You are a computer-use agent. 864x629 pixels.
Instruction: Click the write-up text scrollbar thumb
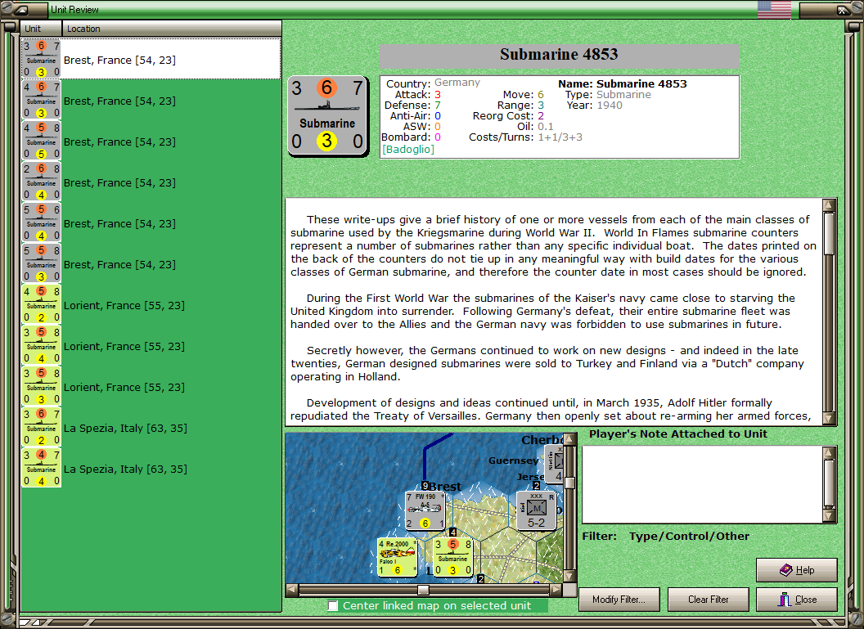pyautogui.click(x=829, y=234)
